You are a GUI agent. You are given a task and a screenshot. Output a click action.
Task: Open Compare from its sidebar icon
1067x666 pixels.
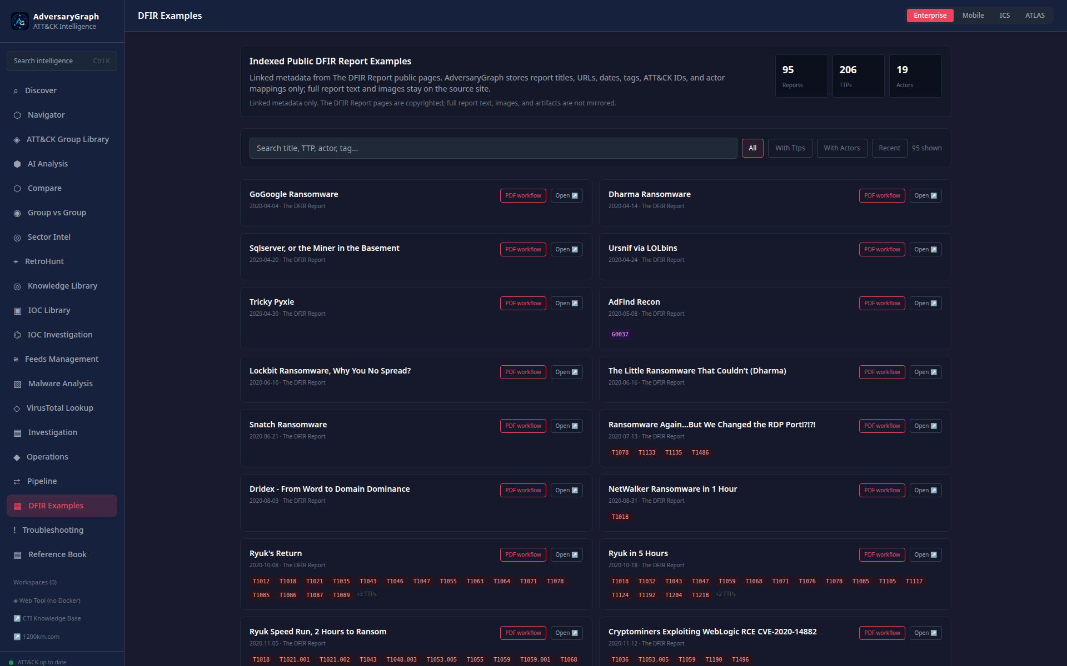17,189
